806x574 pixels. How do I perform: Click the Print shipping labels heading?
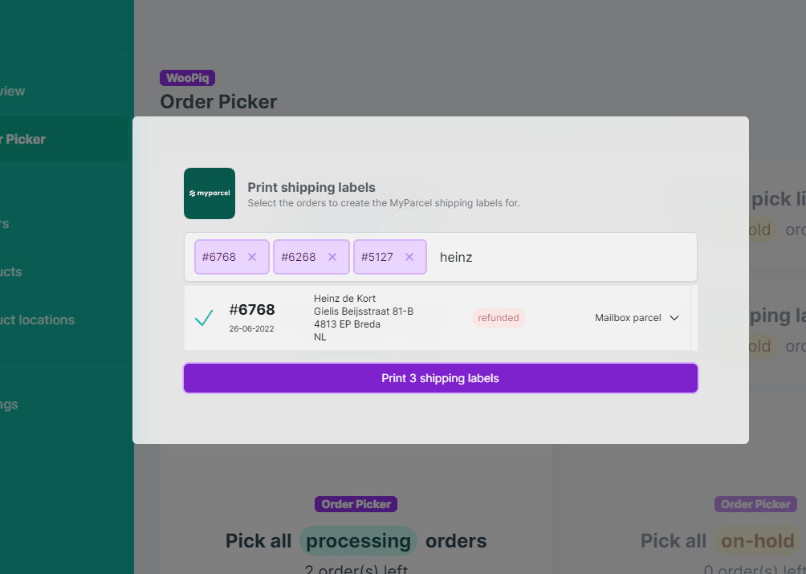[311, 188]
